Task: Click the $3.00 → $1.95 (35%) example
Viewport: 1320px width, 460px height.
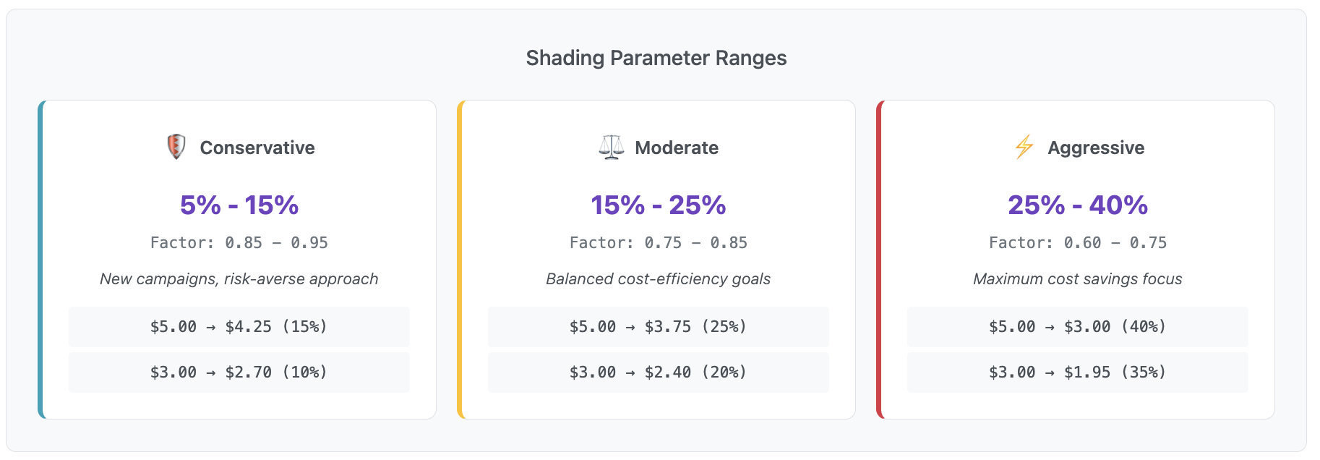Action: [1077, 372]
